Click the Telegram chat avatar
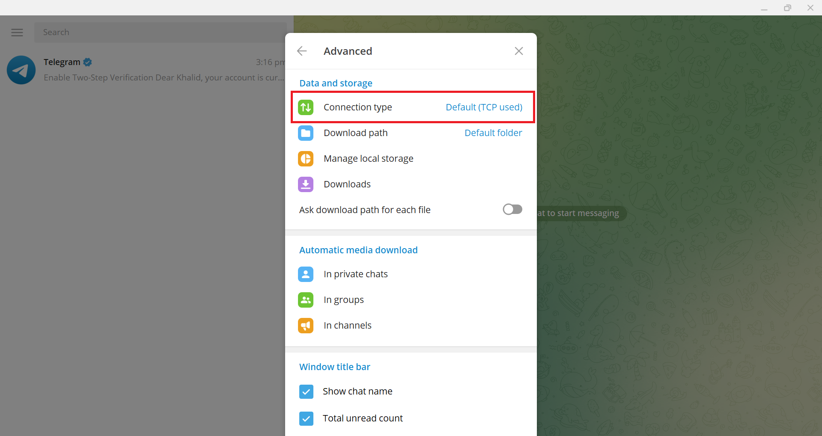The image size is (822, 436). click(21, 70)
